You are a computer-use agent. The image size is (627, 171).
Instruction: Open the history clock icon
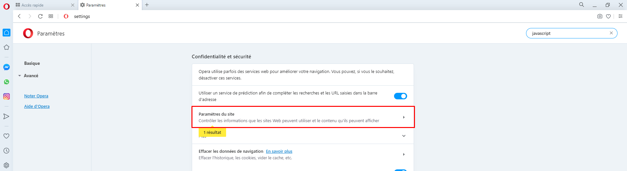(x=7, y=151)
